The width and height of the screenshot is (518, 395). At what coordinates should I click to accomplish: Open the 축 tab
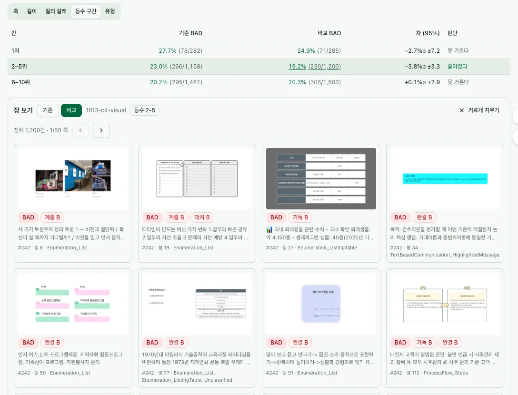click(16, 11)
